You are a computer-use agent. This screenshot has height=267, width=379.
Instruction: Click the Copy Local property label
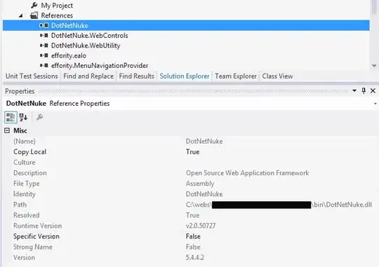29,152
